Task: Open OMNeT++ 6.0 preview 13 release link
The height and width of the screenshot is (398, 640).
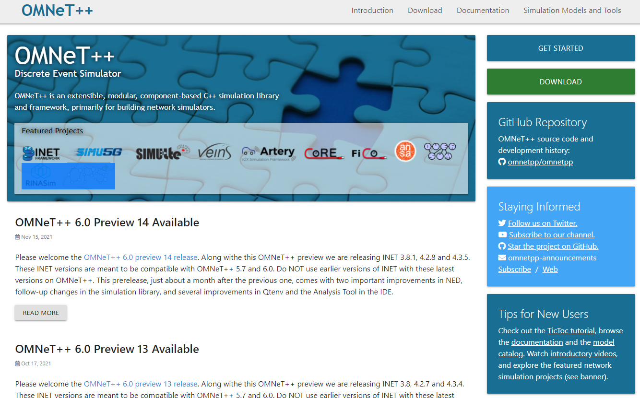Action: [x=141, y=384]
